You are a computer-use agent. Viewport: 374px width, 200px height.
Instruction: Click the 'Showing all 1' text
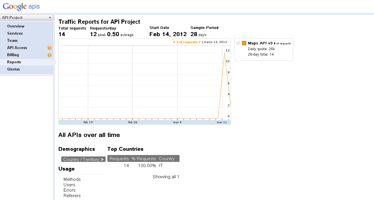(166, 177)
